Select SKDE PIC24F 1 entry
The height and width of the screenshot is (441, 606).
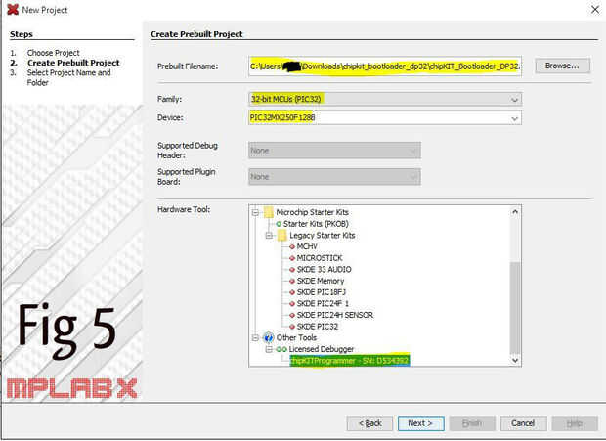click(323, 303)
